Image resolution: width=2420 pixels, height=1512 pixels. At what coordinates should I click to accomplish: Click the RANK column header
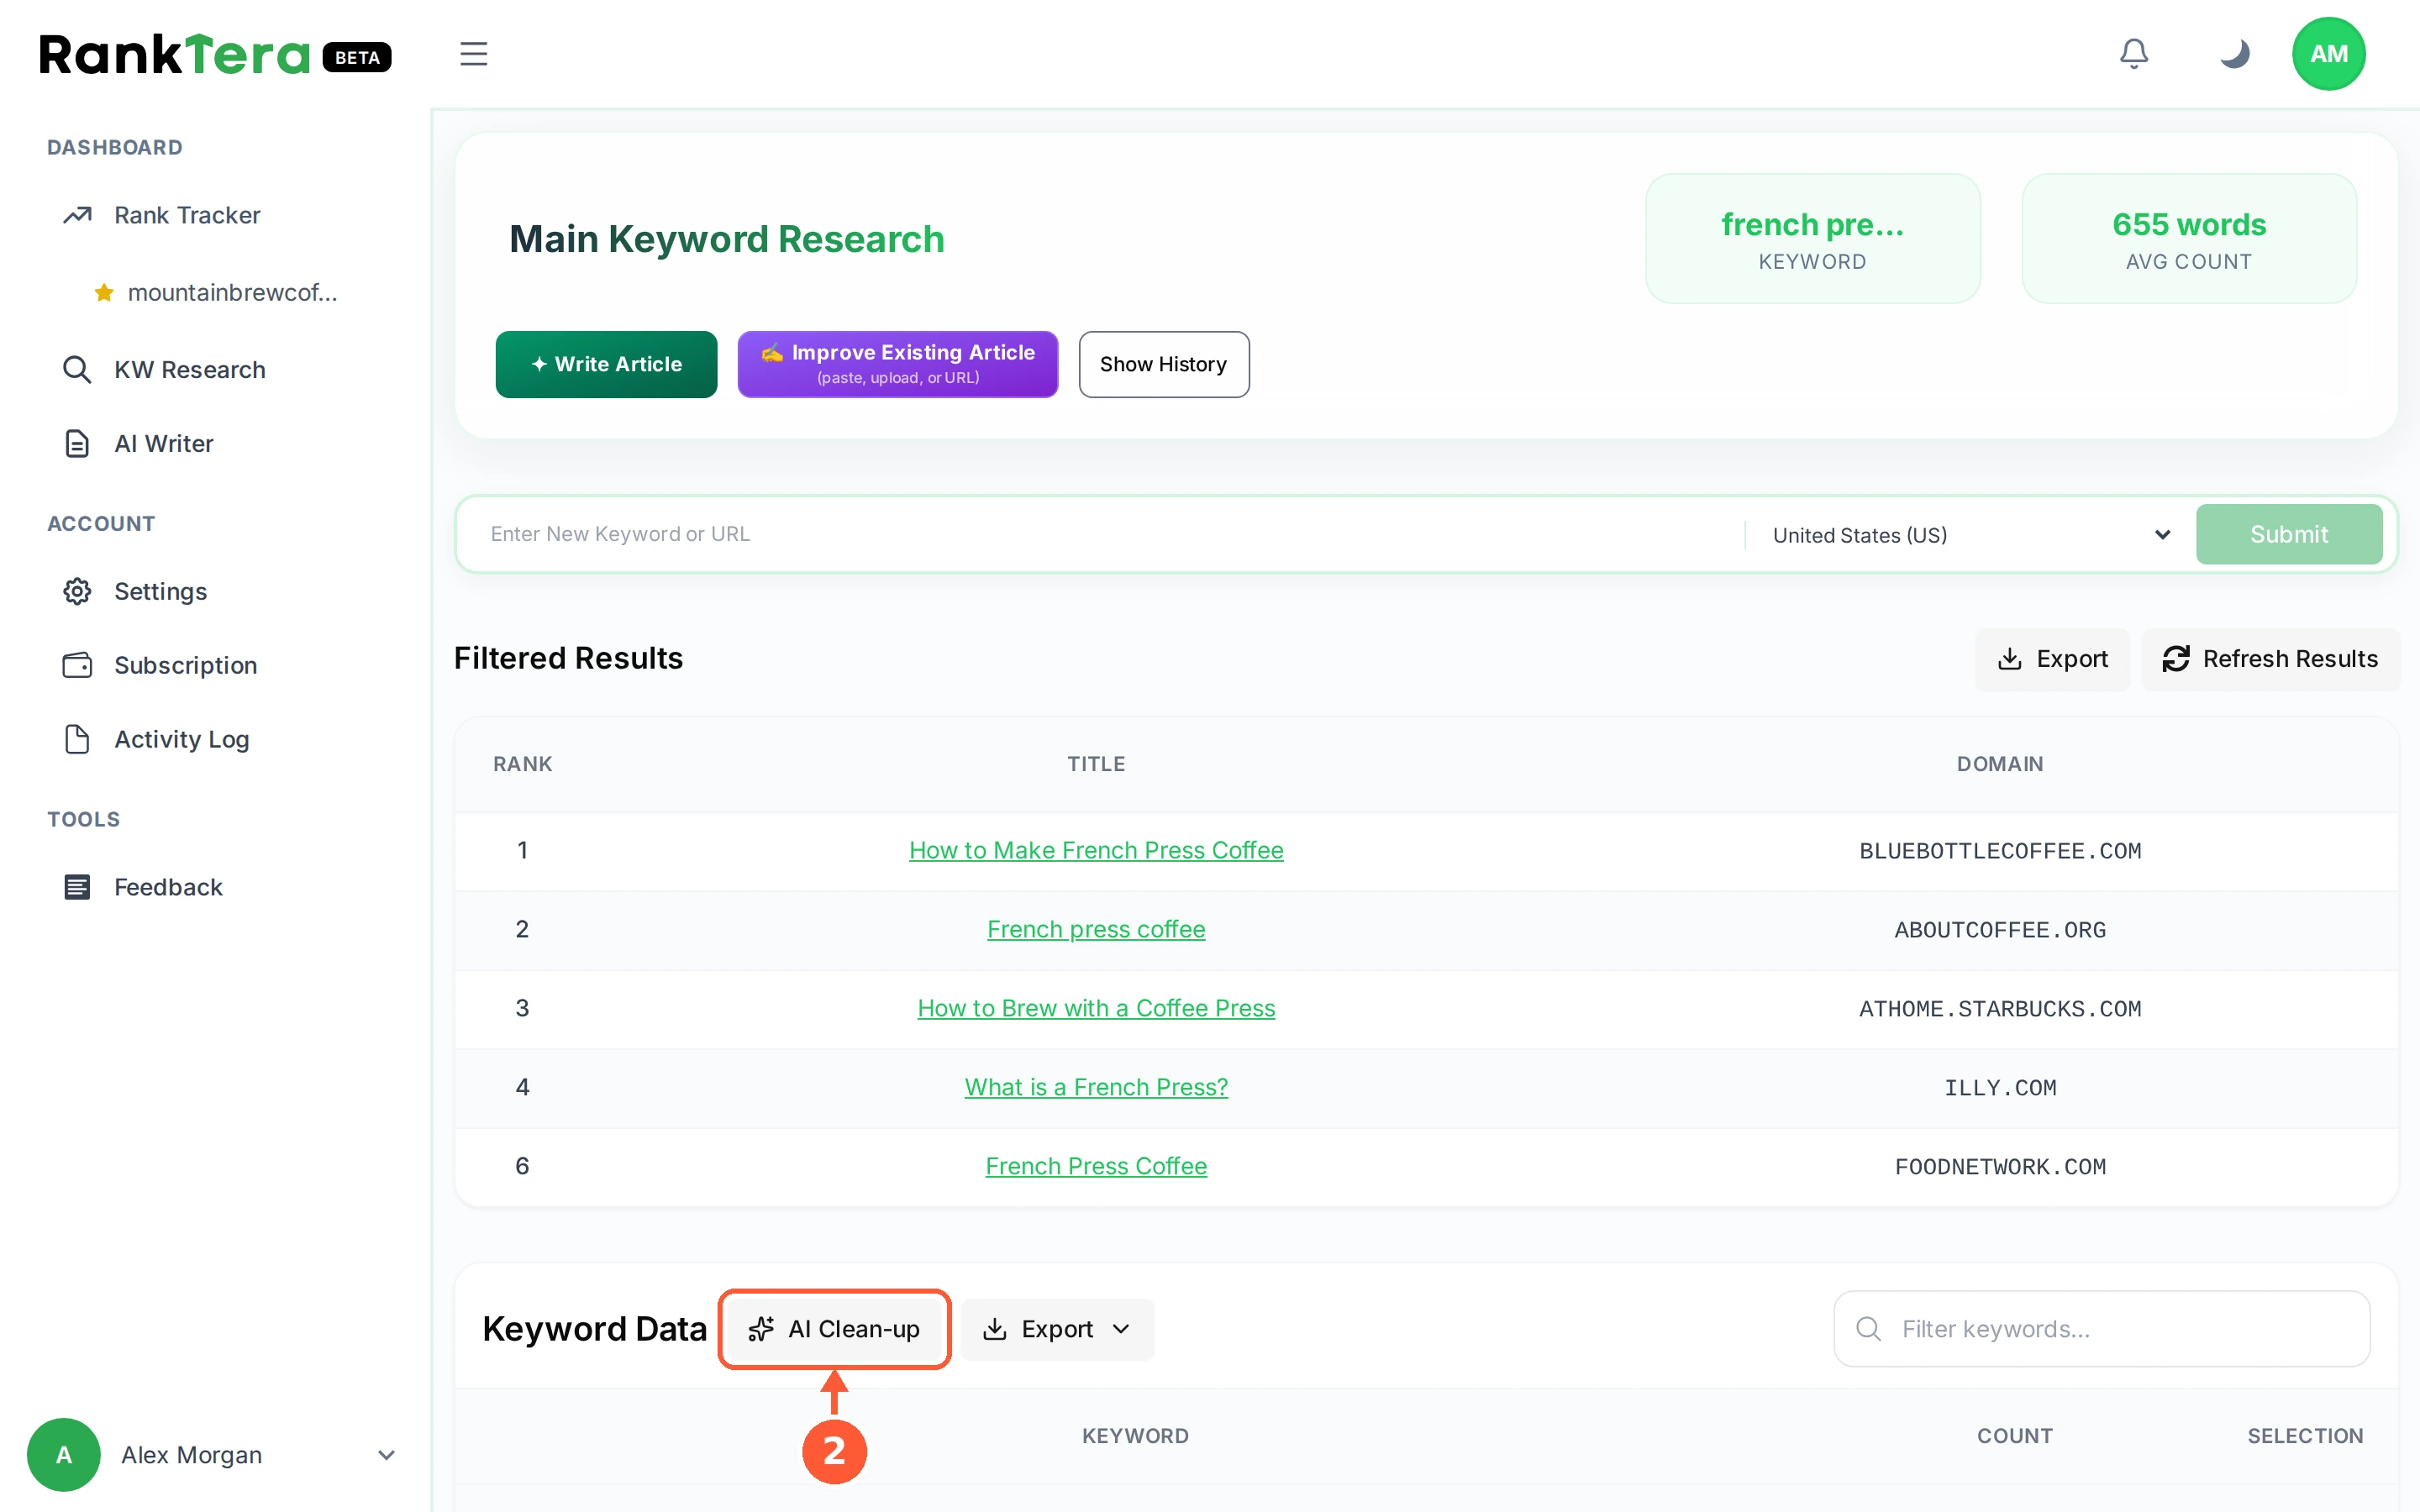pyautogui.click(x=522, y=764)
